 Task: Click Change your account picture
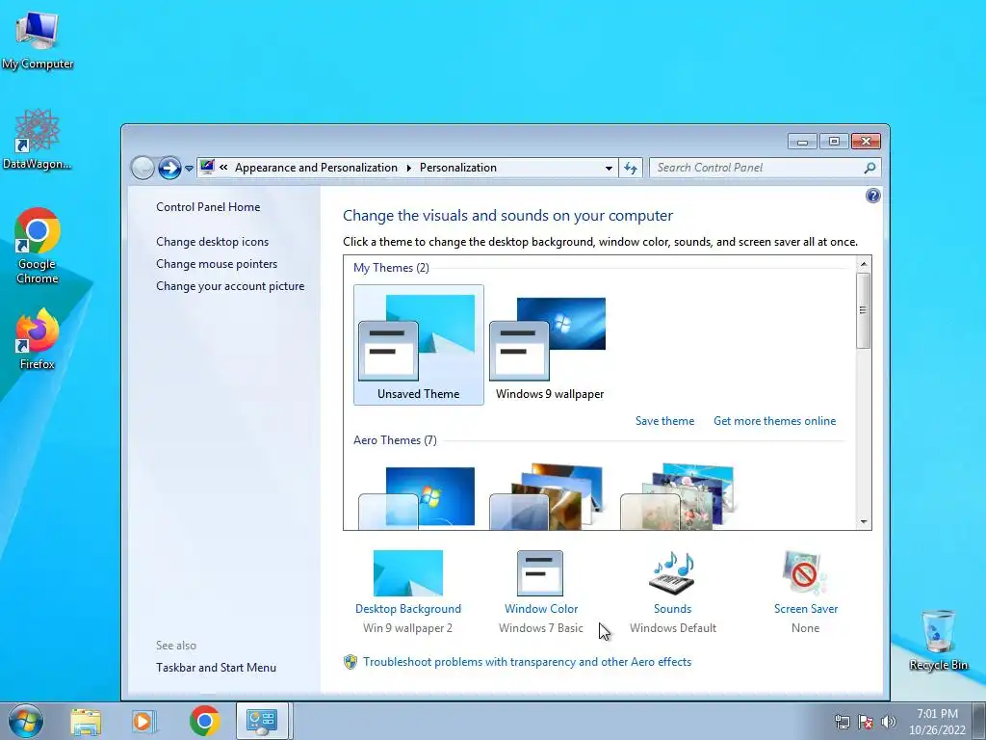230,286
